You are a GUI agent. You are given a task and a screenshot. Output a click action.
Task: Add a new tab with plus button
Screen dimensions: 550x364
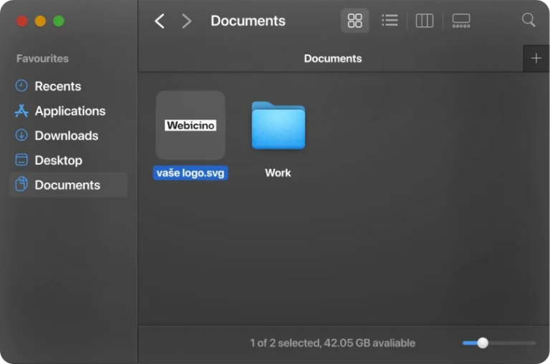coord(536,59)
